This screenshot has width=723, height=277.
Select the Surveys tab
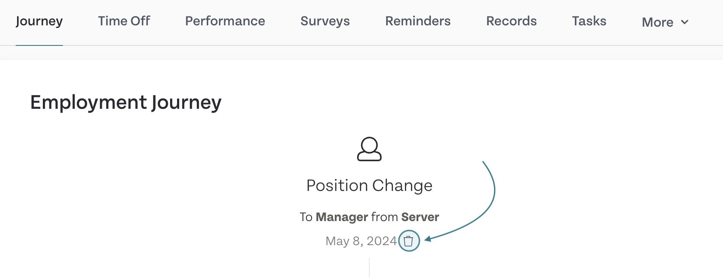(x=325, y=21)
